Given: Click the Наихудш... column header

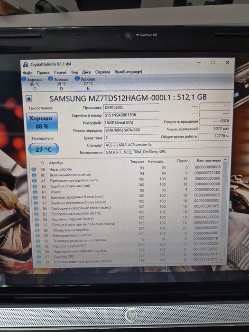Looking at the screenshot, I should (x=157, y=161).
